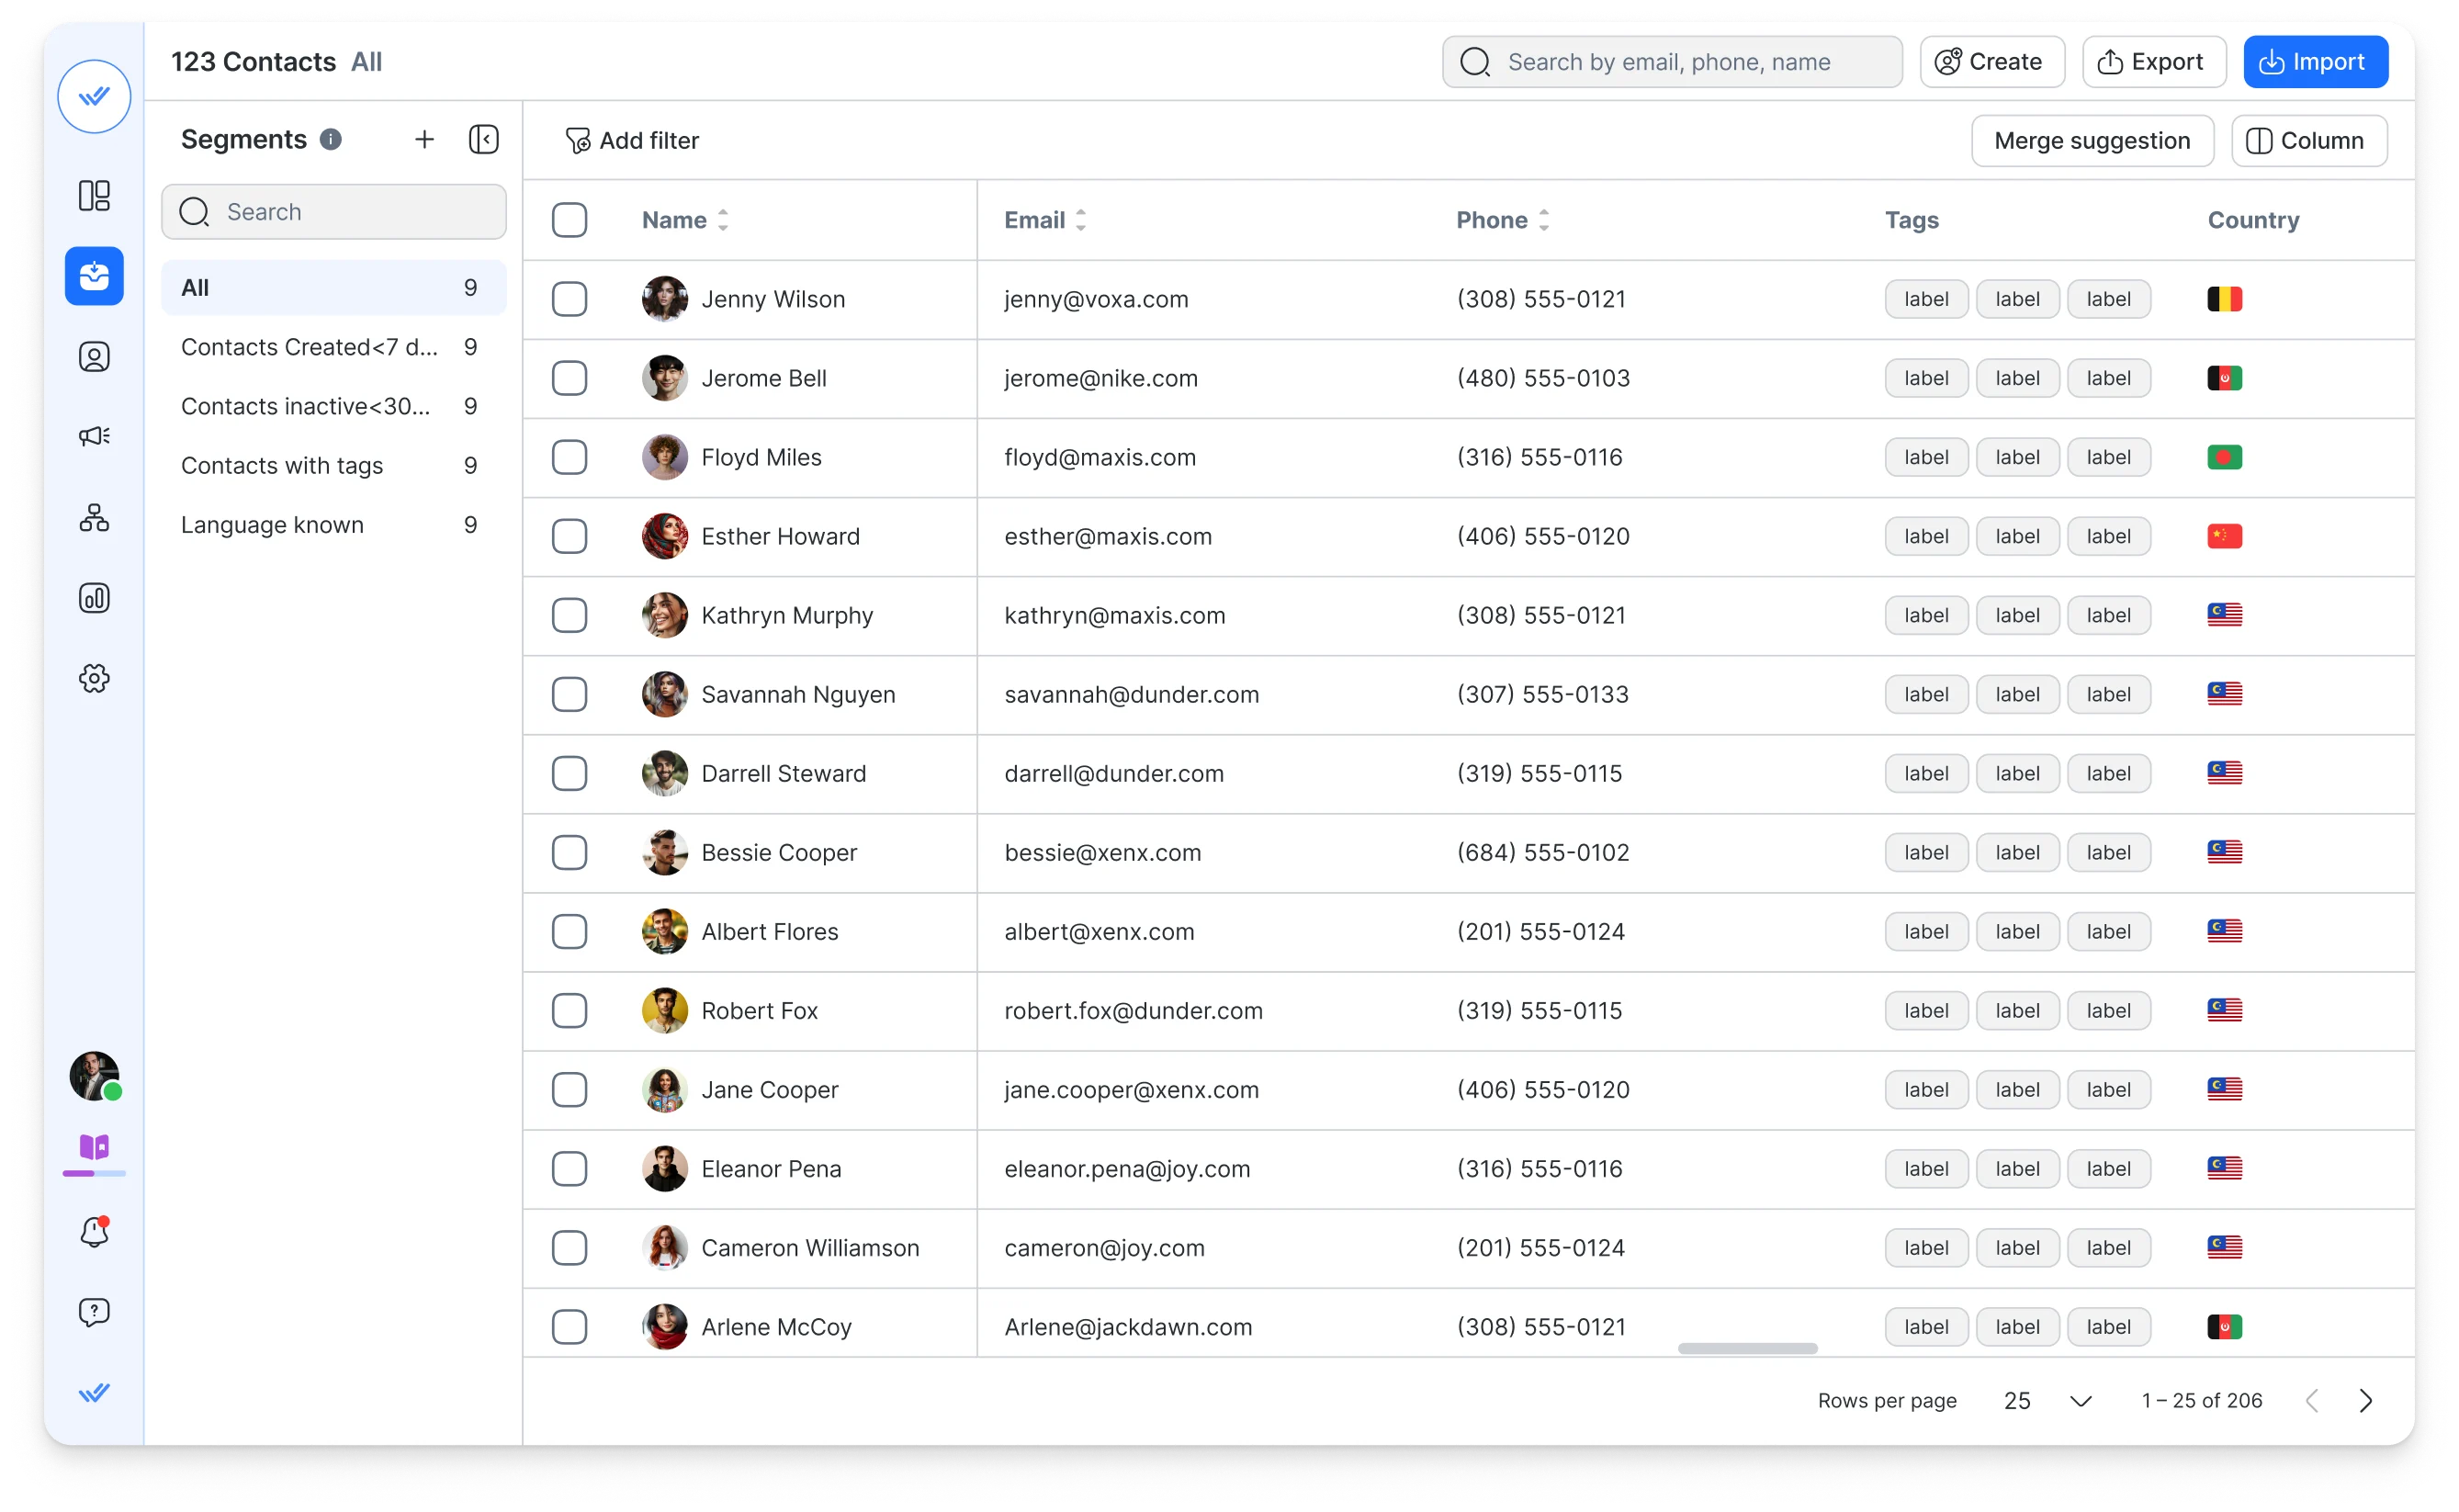Select all contacts with header checkbox
This screenshot has height=1512, width=2459.
point(570,219)
